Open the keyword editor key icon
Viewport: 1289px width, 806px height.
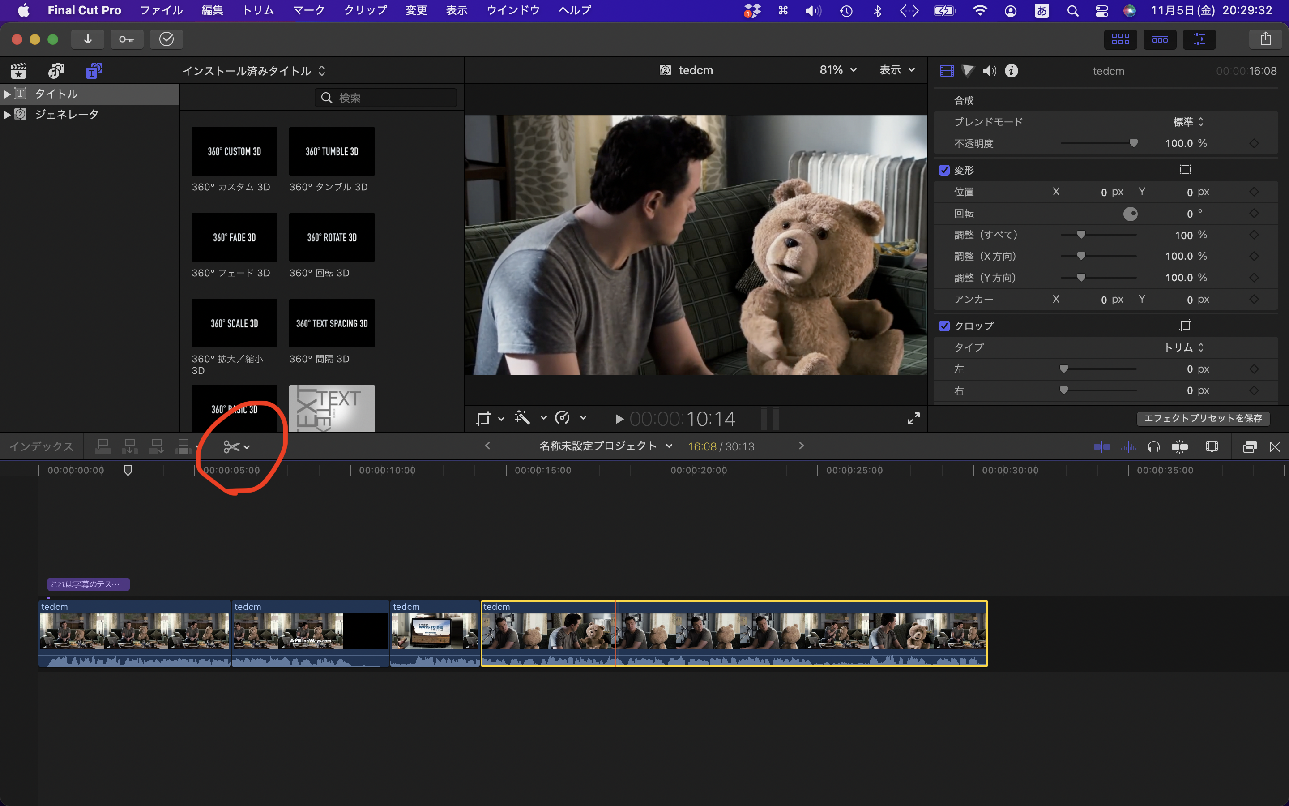[126, 39]
